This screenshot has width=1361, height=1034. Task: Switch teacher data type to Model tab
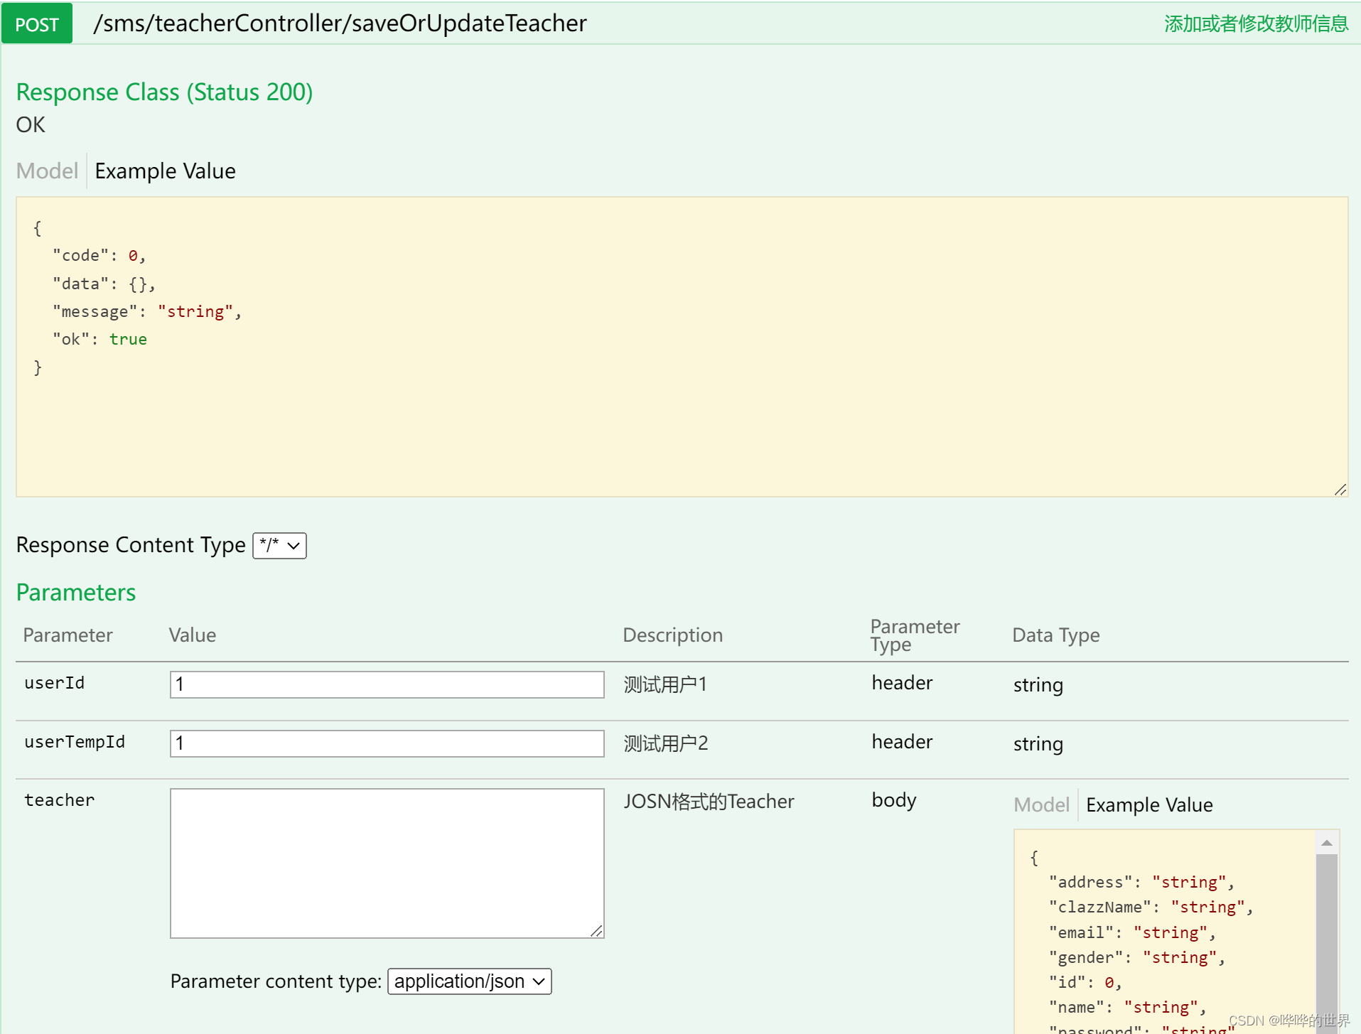coord(1041,805)
